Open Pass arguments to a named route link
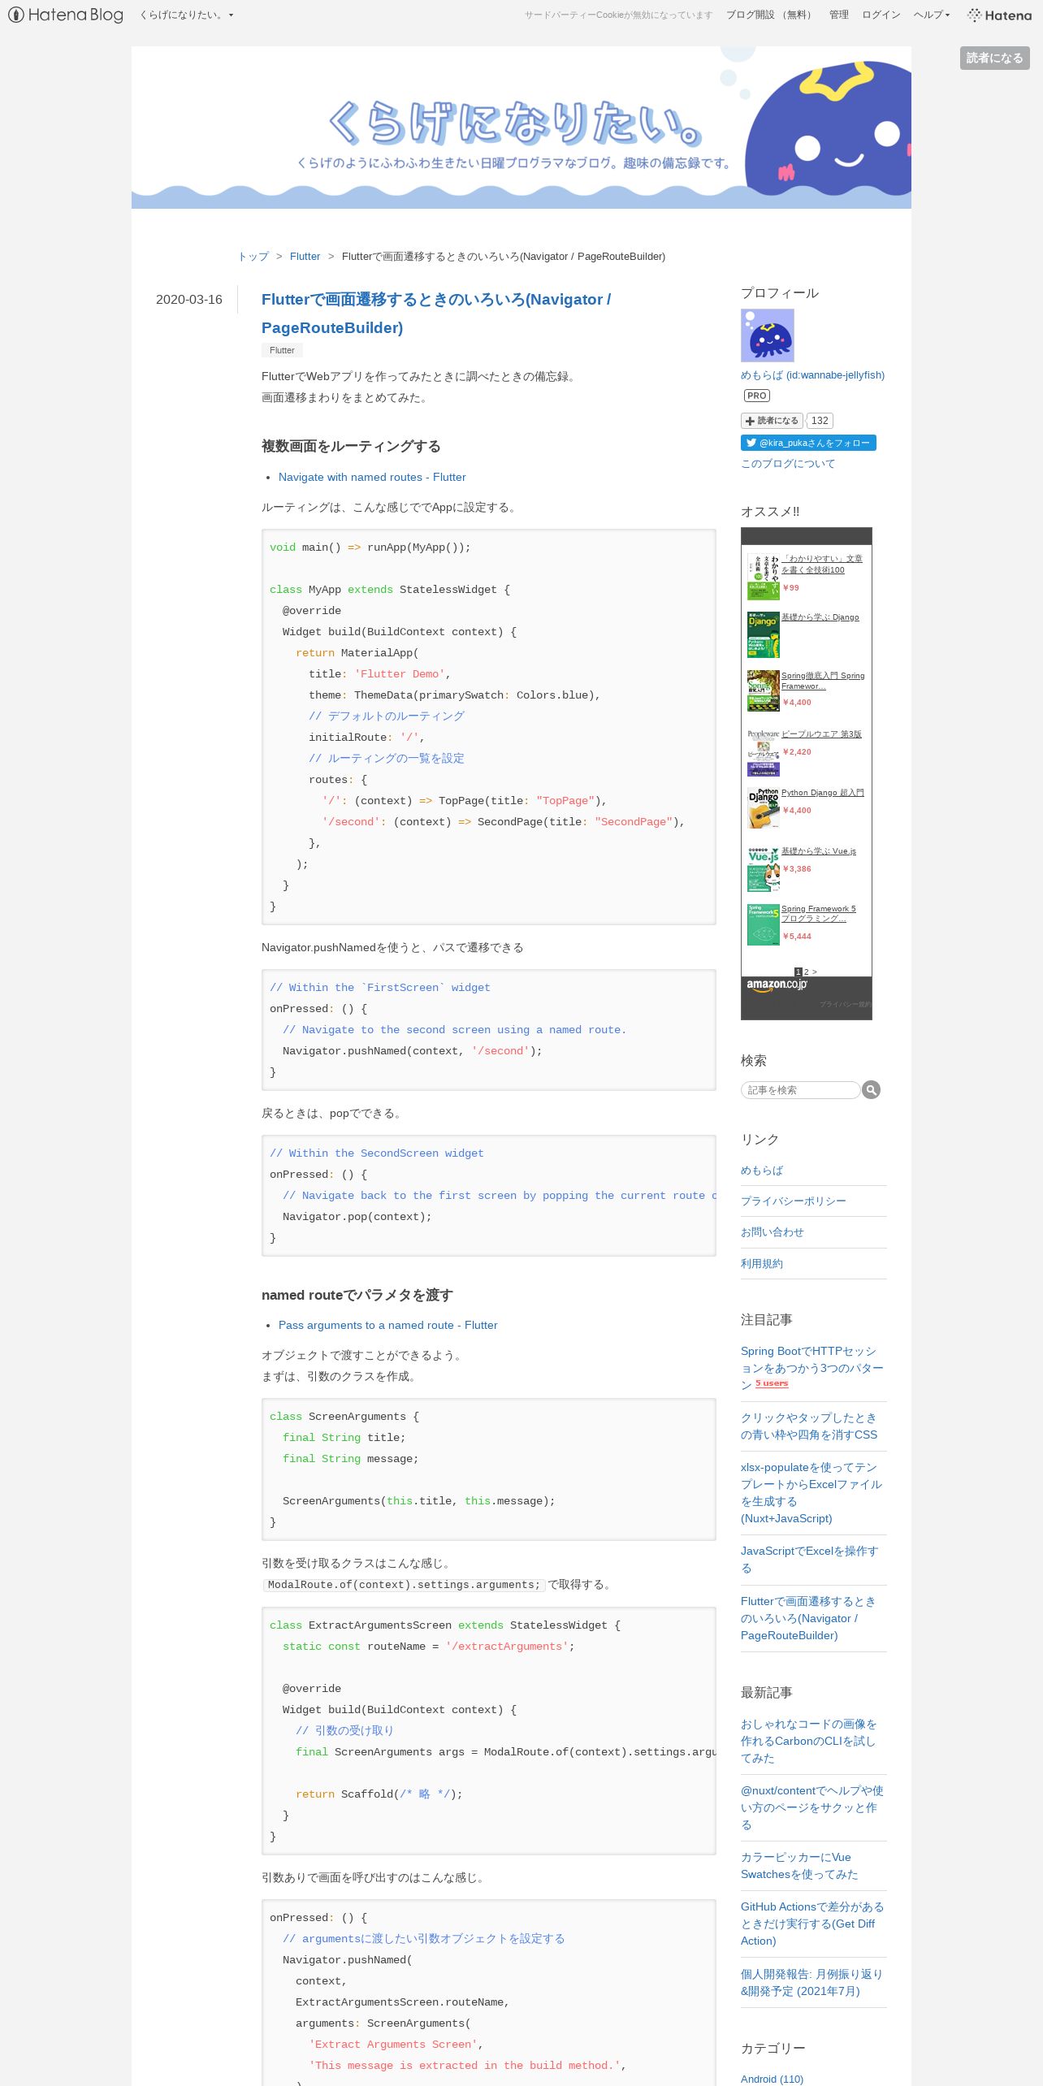Screen dimensions: 1043x2086 coord(388,1325)
